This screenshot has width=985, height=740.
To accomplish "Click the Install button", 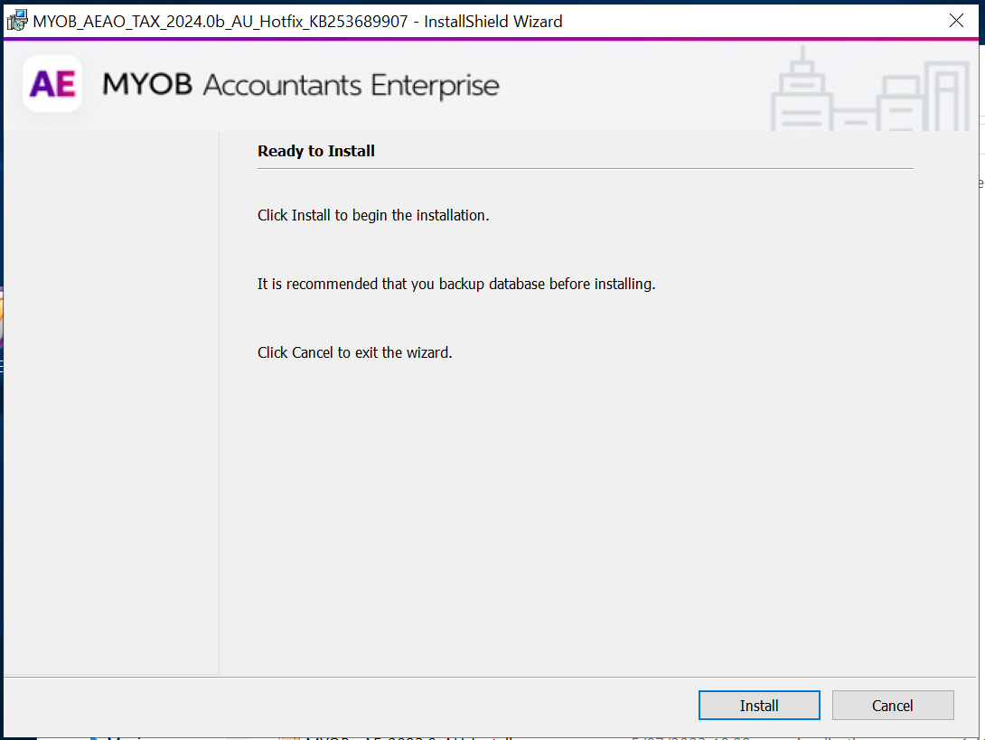I will point(759,706).
